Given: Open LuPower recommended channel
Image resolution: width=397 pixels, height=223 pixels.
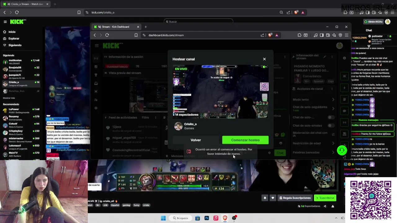Looking at the screenshot, I should point(21,111).
